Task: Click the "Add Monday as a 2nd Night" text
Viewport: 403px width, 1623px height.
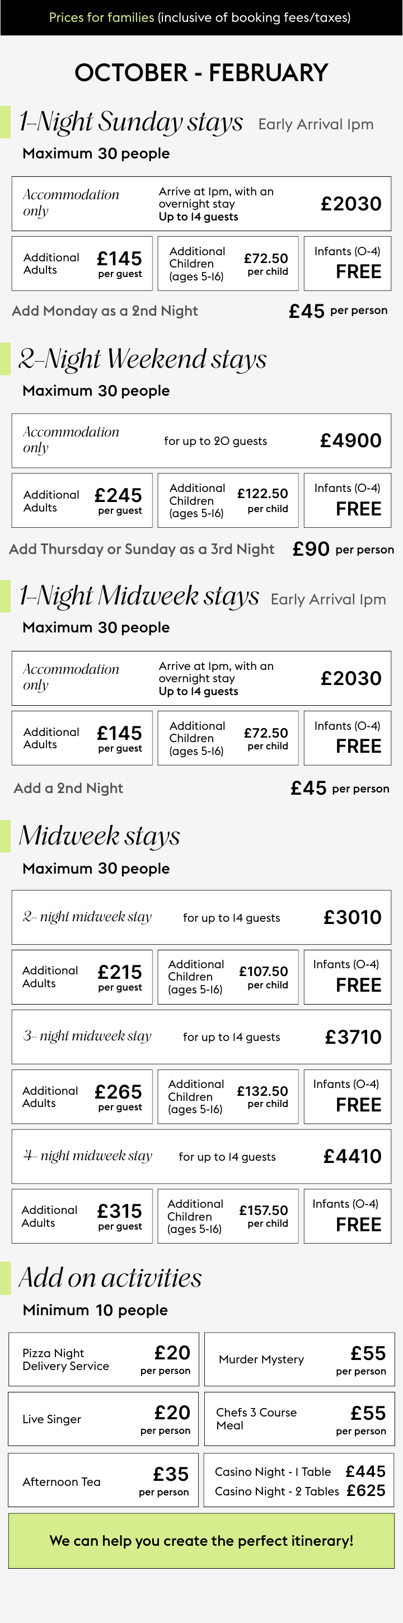Action: pos(105,311)
